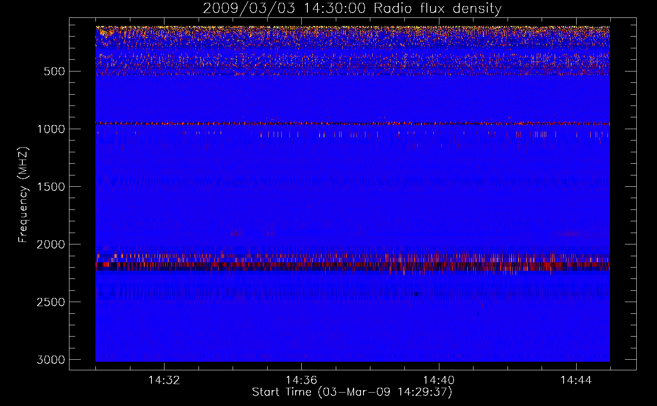Click the 2500 frequency axis label

(51, 302)
